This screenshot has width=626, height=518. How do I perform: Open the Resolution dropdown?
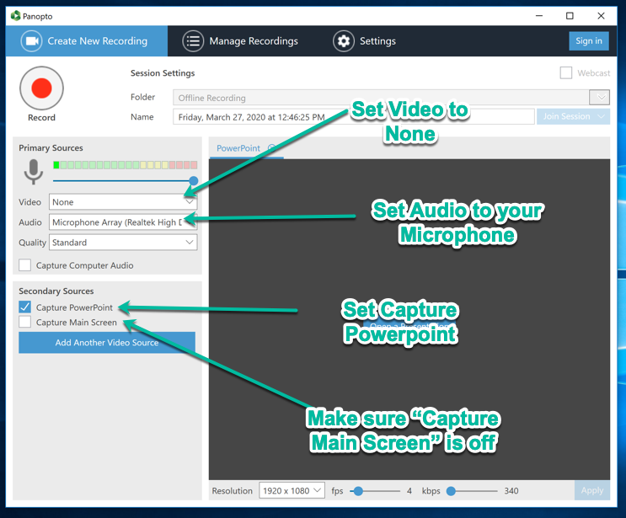292,490
